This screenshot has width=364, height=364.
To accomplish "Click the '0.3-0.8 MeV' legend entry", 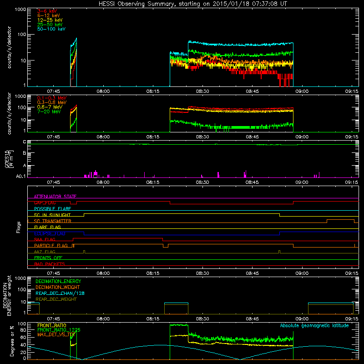I will (52, 102).
